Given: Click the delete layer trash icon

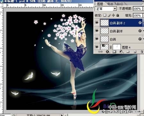Looking at the screenshot, I should [x=141, y=52].
